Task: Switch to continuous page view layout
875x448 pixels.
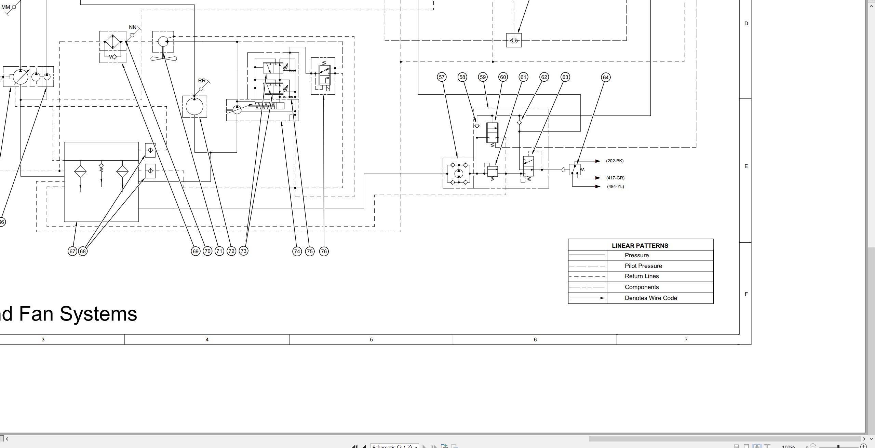Action: [746, 446]
